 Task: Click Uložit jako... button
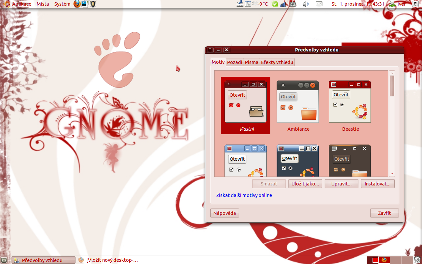(x=305, y=184)
